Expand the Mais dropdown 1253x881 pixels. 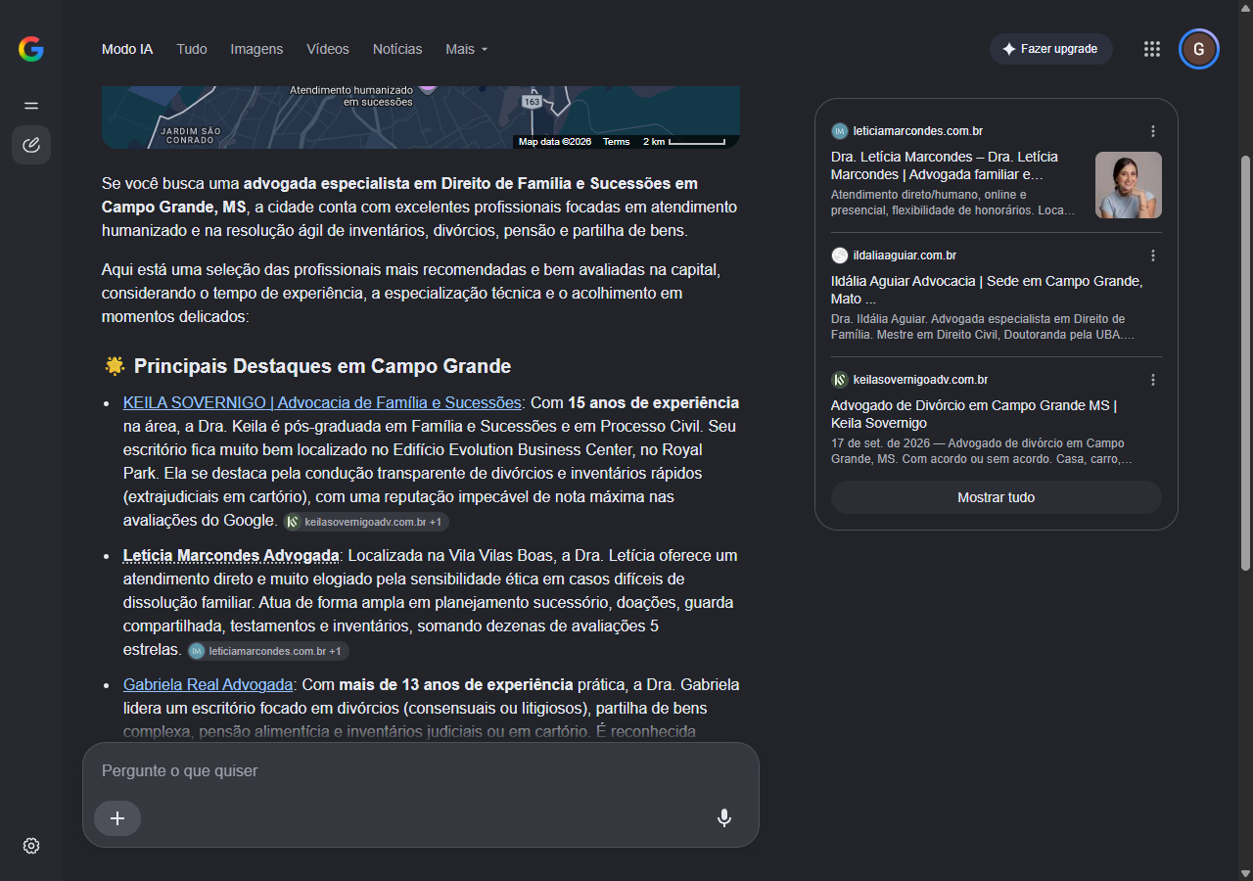(x=466, y=49)
